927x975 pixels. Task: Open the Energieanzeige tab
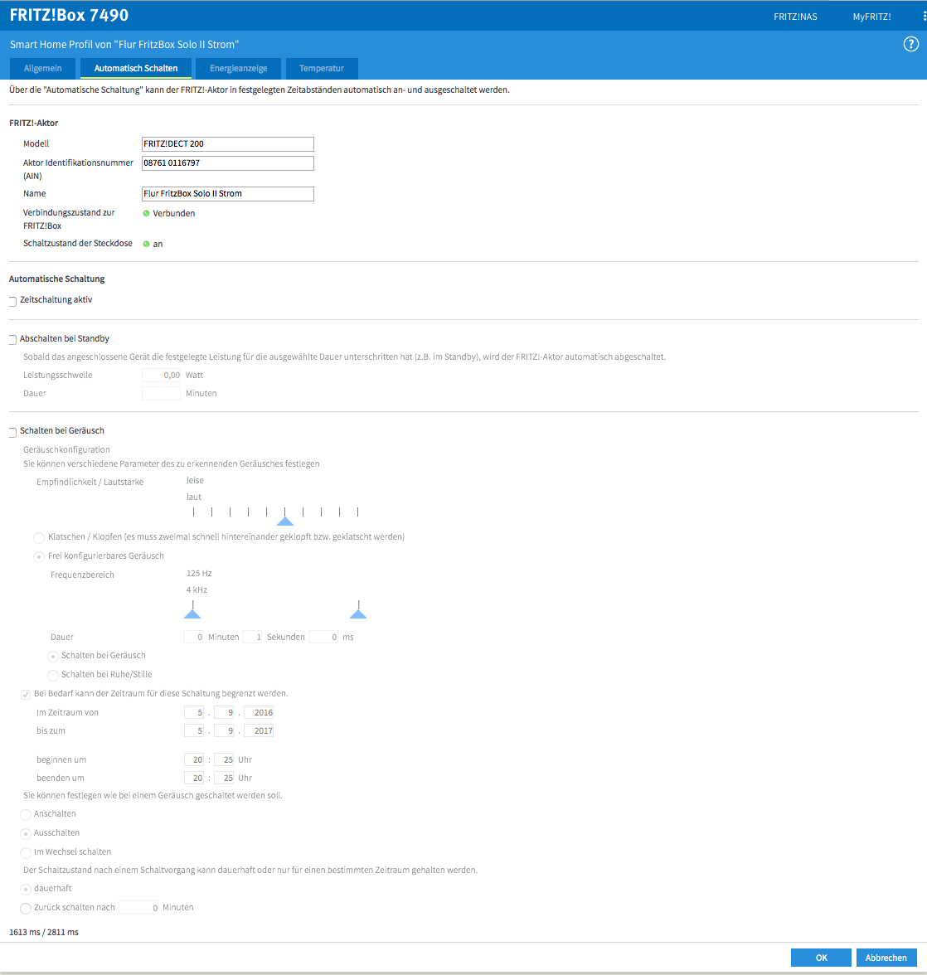238,68
